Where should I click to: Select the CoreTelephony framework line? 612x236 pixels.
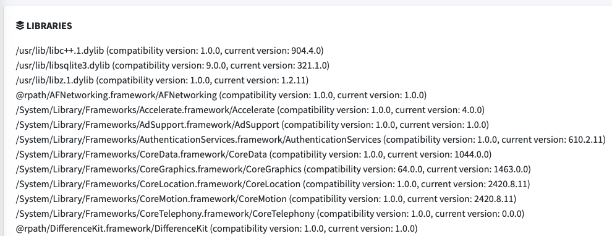[270, 214]
